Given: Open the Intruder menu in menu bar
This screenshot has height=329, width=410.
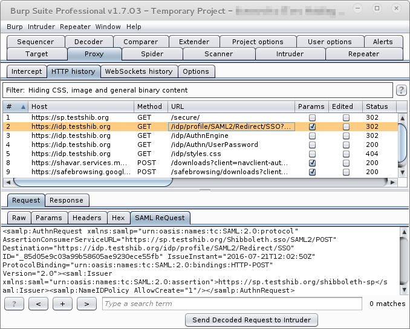Looking at the screenshot, I should click(x=41, y=27).
